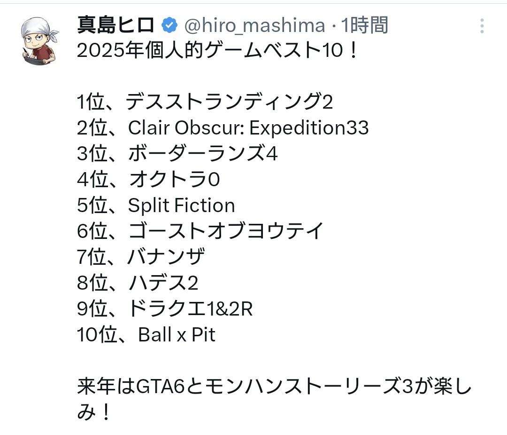Click the 9位 ドラクエ1&2R line
Viewport: 507px width, 435px height.
(x=165, y=309)
